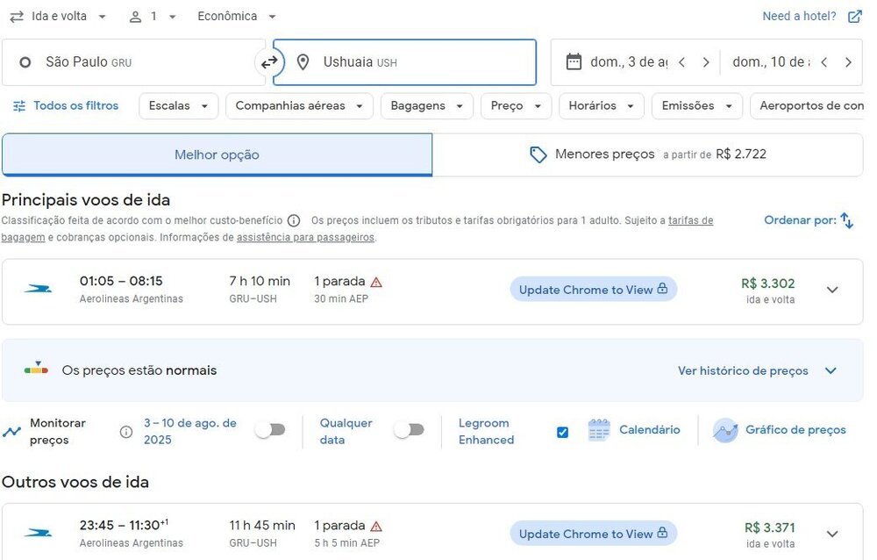The height and width of the screenshot is (560, 877).
Task: Switch to the Menores preços tab
Action: 647,154
